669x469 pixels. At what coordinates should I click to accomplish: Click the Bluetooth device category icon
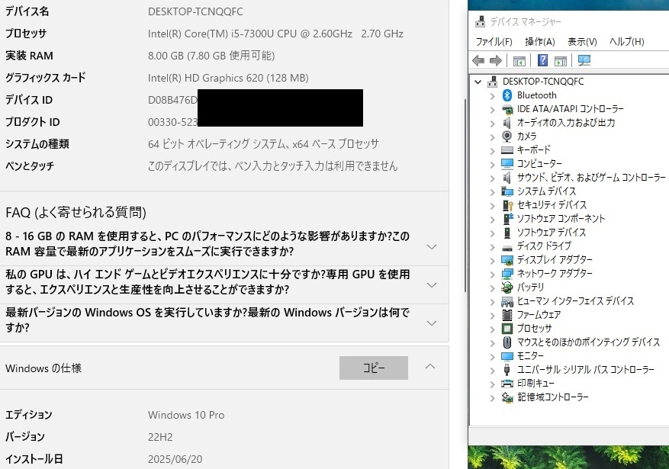pyautogui.click(x=507, y=95)
